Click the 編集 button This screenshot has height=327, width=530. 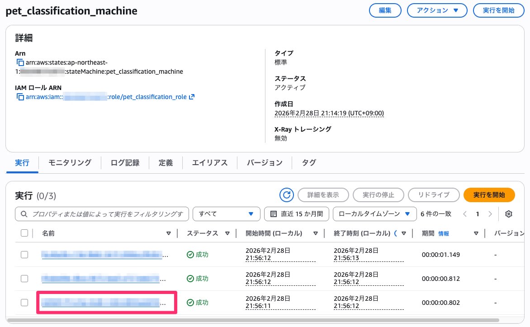coord(385,10)
